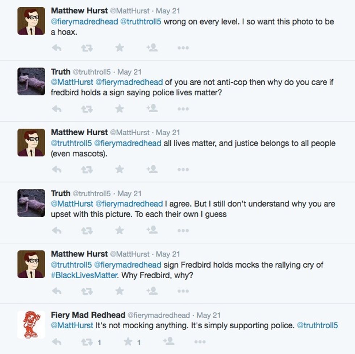Follow user from the 'even mascots' tweet
The width and height of the screenshot is (355, 354).
click(x=152, y=169)
